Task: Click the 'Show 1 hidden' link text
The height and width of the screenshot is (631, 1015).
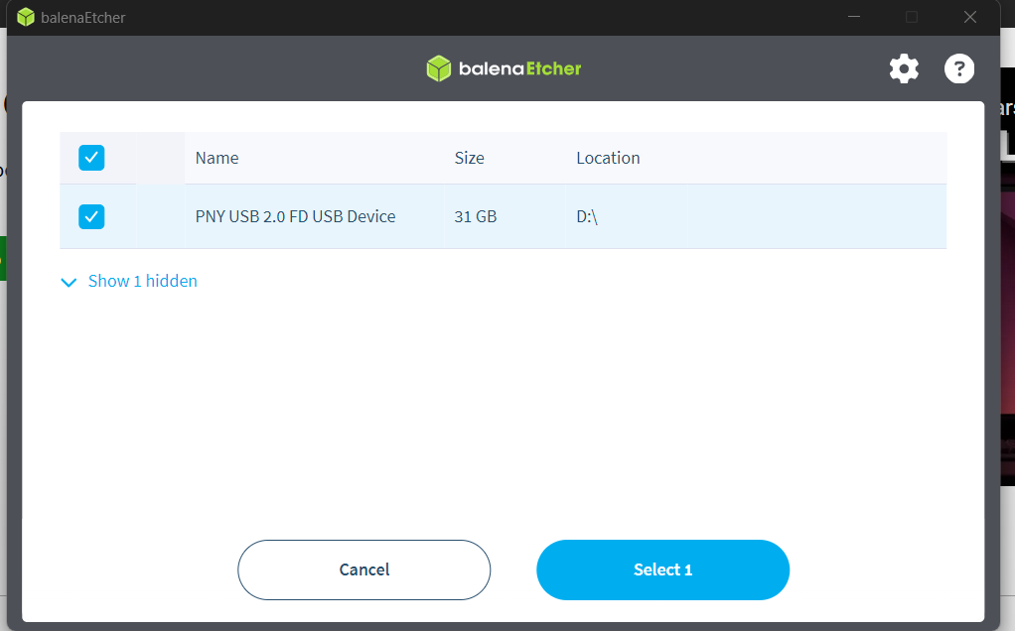Action: pos(143,281)
